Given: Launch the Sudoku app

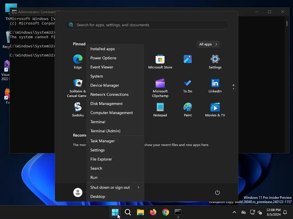Looking at the screenshot, I should click(x=78, y=110).
